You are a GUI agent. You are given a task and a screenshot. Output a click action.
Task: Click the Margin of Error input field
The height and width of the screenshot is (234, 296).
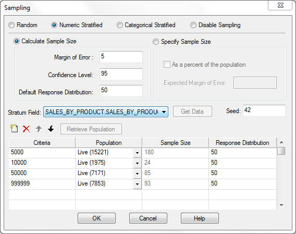[121, 57]
